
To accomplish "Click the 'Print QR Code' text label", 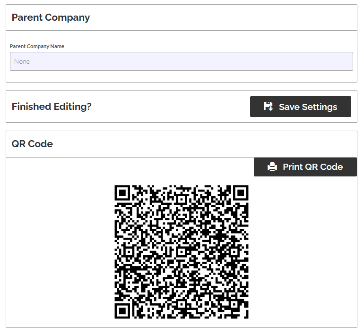I will (312, 167).
